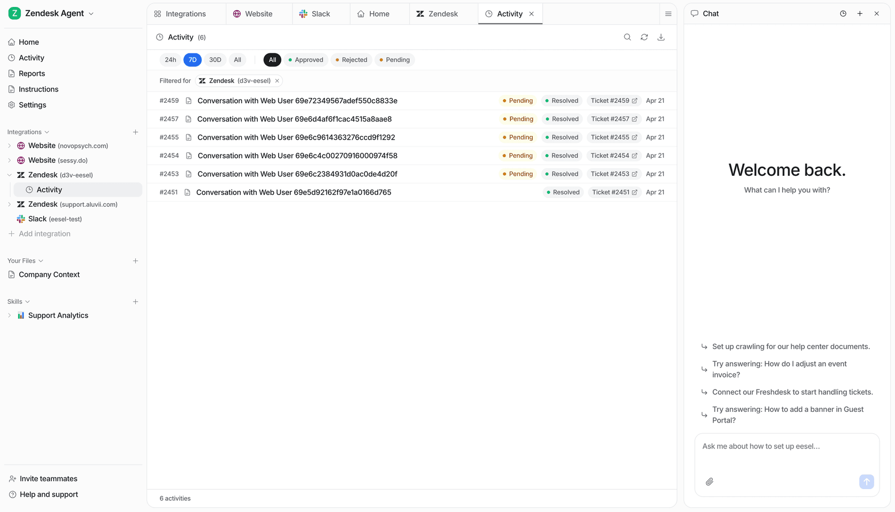Filter activities by Rejected status
The image size is (895, 512).
coord(351,60)
